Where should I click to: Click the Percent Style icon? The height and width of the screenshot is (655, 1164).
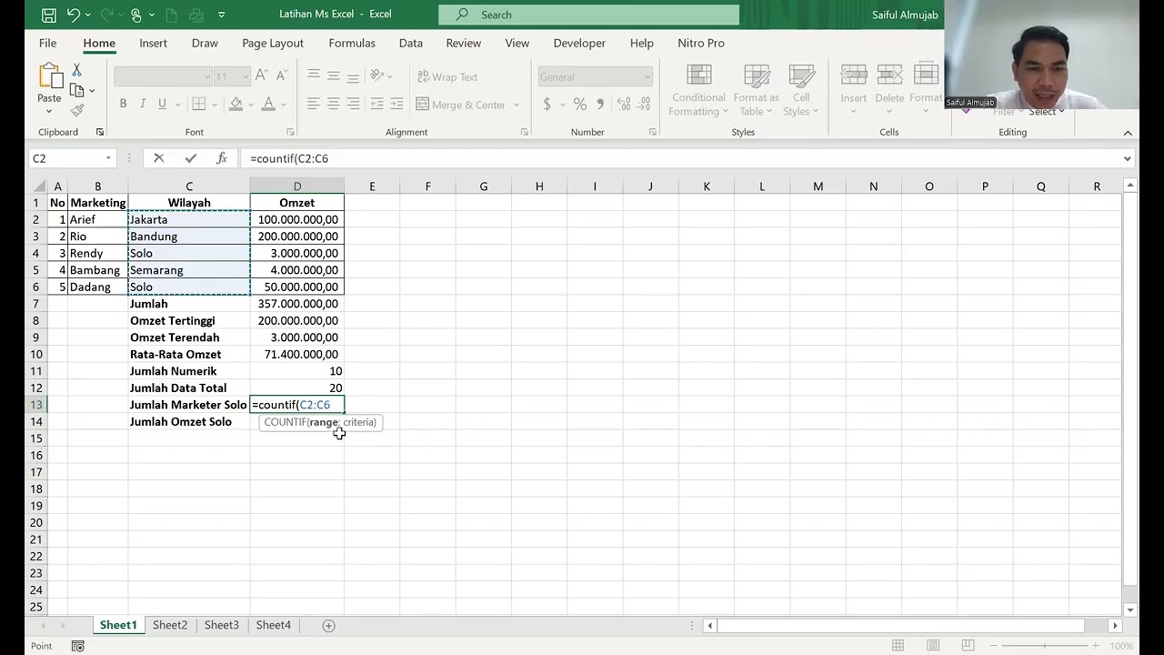tap(580, 104)
